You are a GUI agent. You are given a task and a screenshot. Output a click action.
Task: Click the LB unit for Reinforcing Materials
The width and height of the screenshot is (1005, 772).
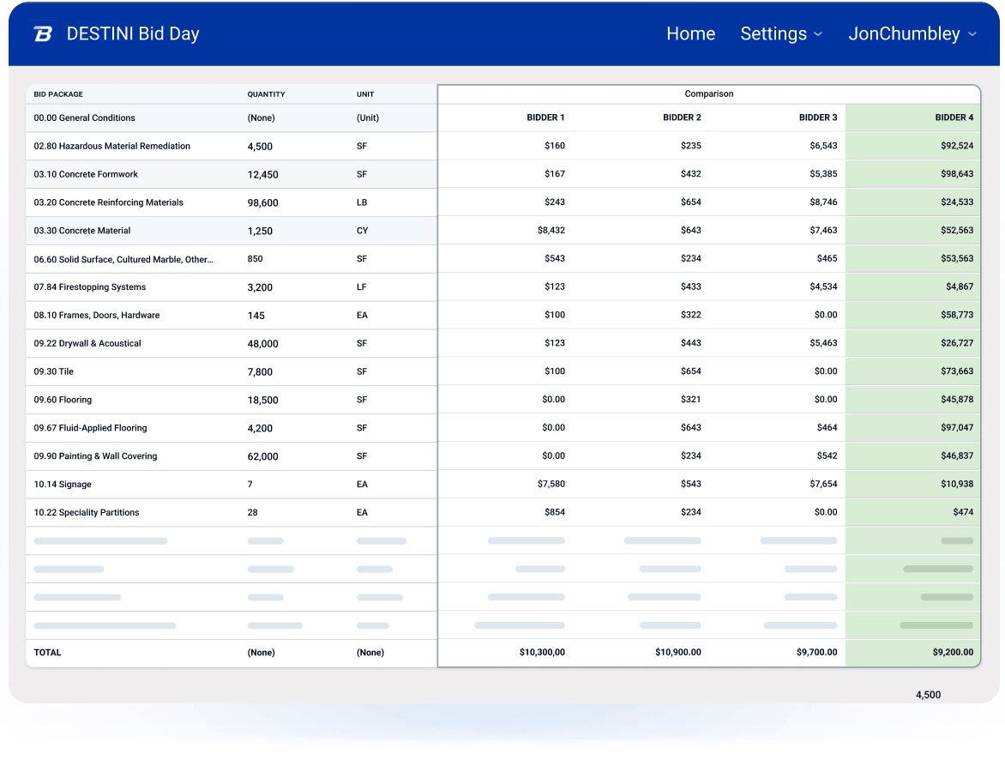(x=362, y=202)
